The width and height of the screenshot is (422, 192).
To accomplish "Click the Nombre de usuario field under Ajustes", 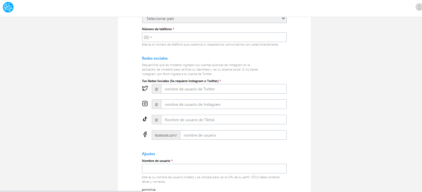I will 214,169.
